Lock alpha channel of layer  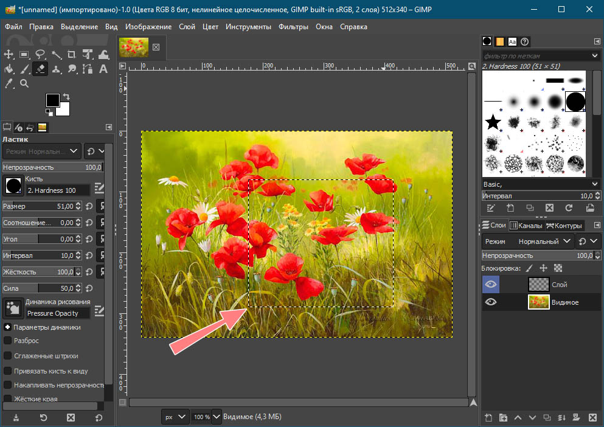pos(558,268)
